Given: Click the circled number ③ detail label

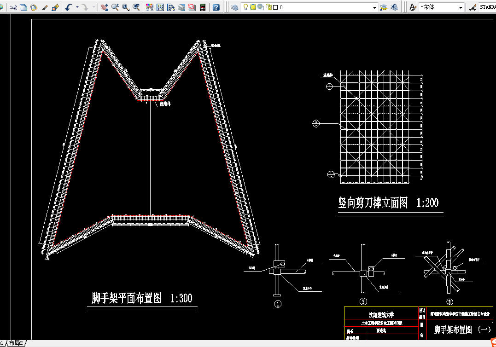Looking at the screenshot, I should point(449,302).
